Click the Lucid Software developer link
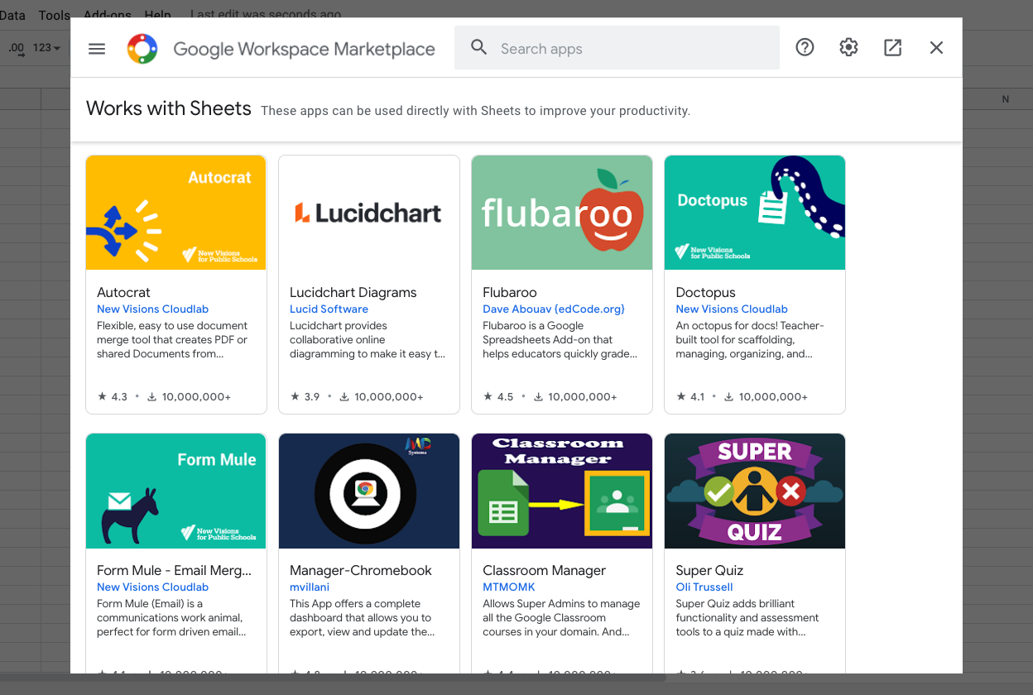The width and height of the screenshot is (1033, 695). (x=329, y=309)
